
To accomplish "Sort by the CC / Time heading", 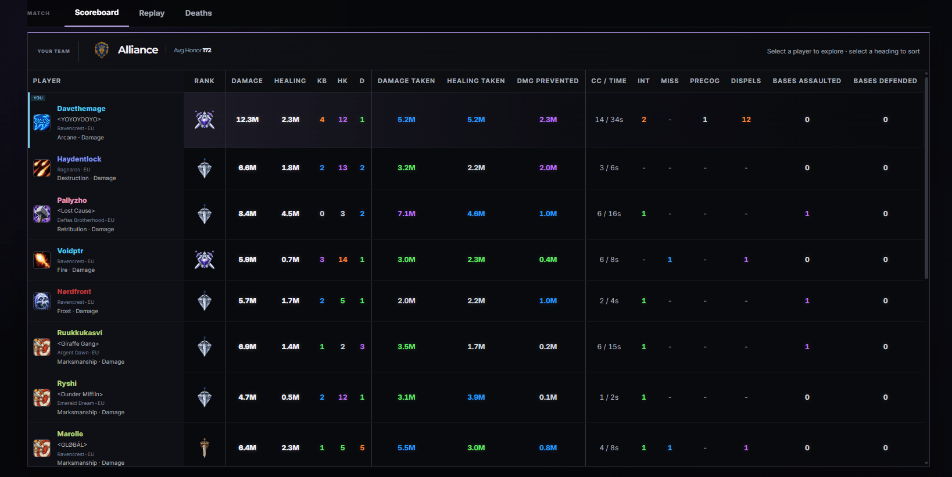I will [x=609, y=81].
